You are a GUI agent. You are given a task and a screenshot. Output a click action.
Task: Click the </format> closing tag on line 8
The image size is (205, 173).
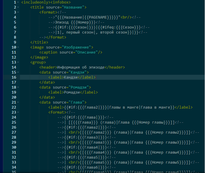(56, 38)
